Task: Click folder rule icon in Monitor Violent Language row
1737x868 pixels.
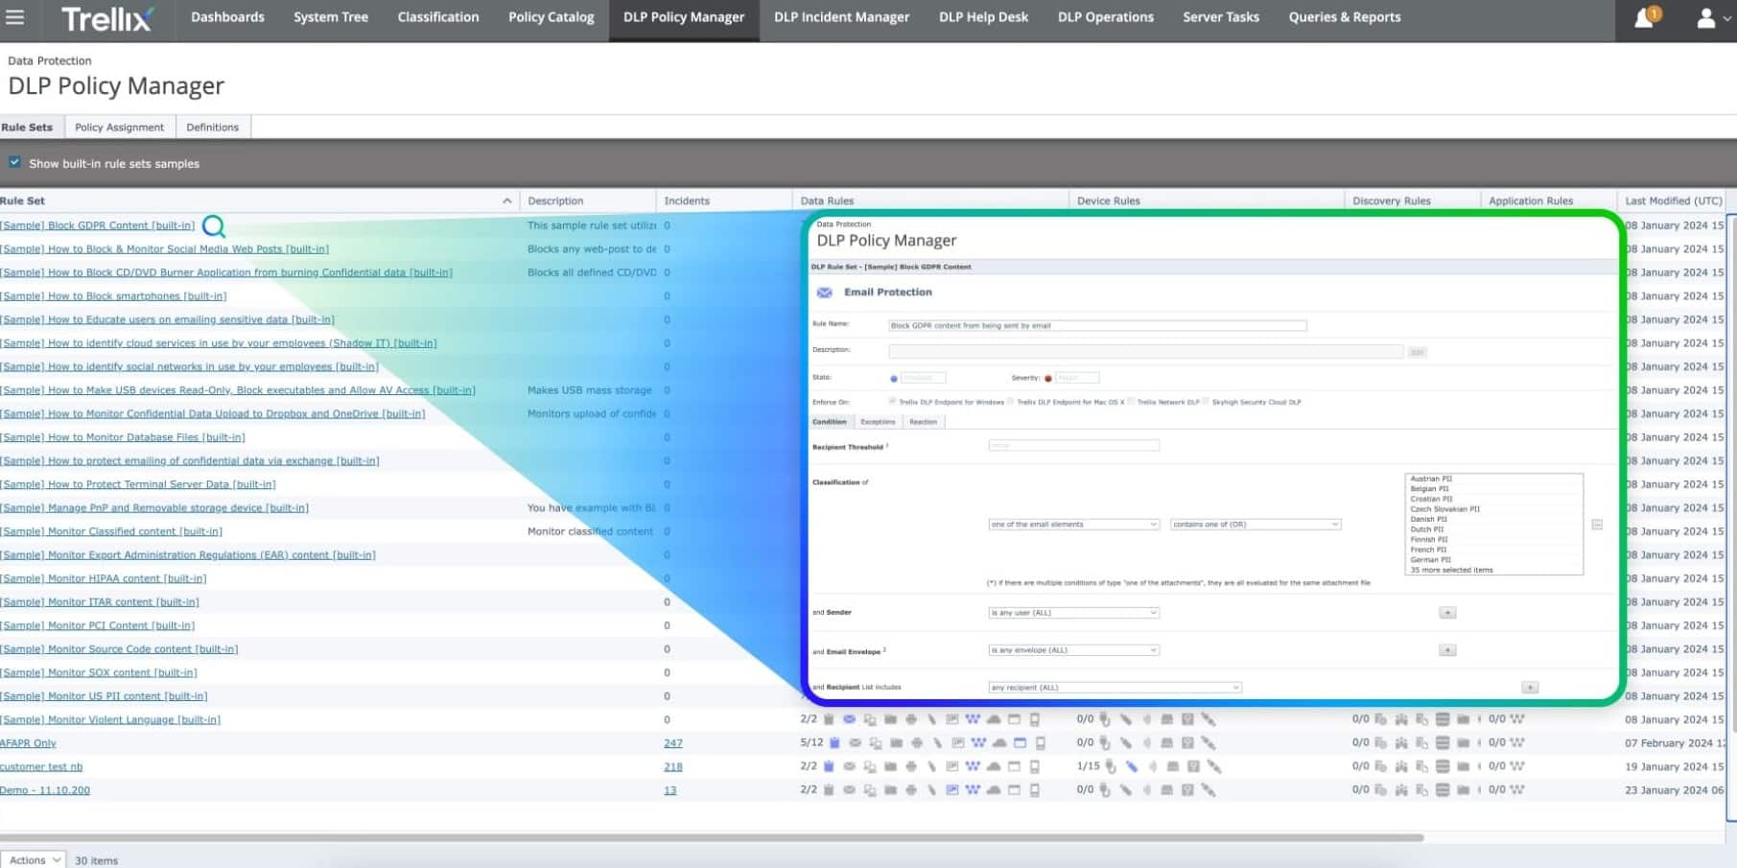Action: 891,719
